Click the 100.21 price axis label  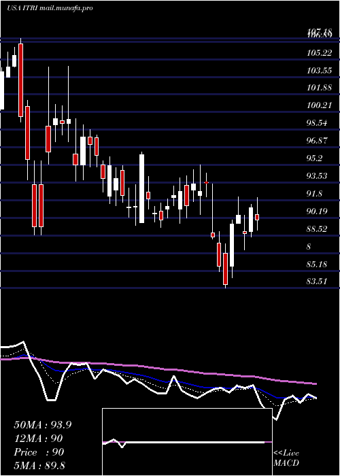pos(319,105)
